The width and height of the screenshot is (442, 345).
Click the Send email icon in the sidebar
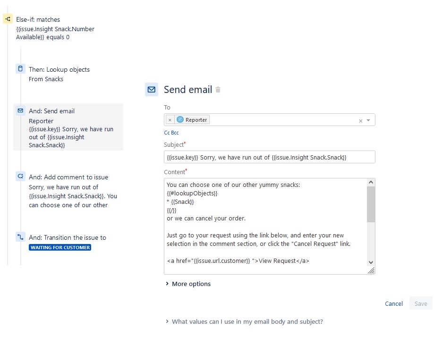pyautogui.click(x=20, y=110)
